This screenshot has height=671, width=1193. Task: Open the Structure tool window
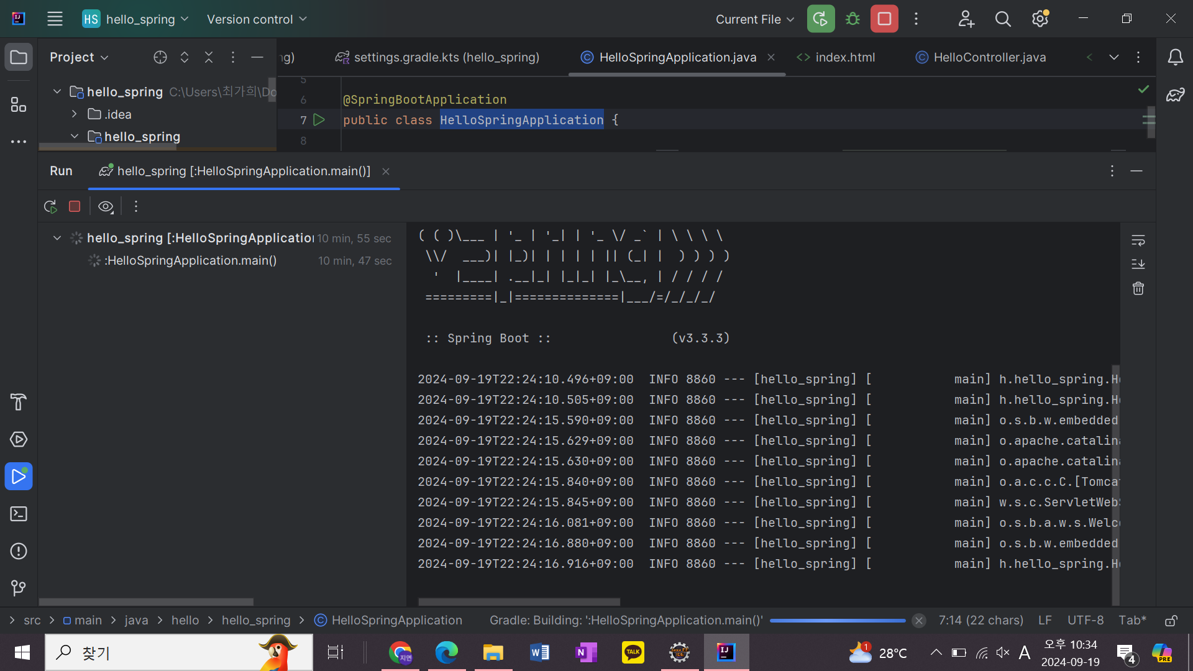19,104
